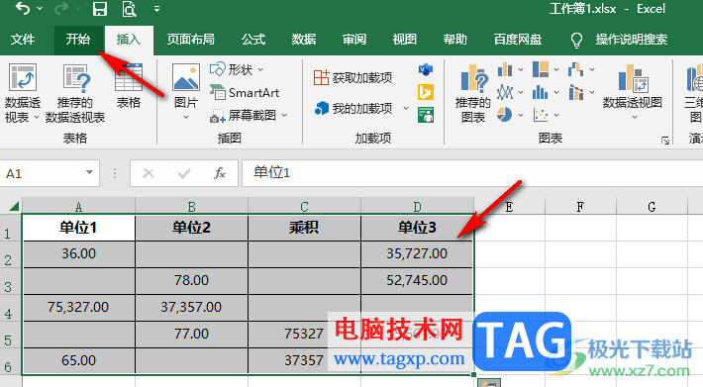The width and height of the screenshot is (703, 387).
Task: Select the cell containing 75,327.00
Action: point(78,307)
